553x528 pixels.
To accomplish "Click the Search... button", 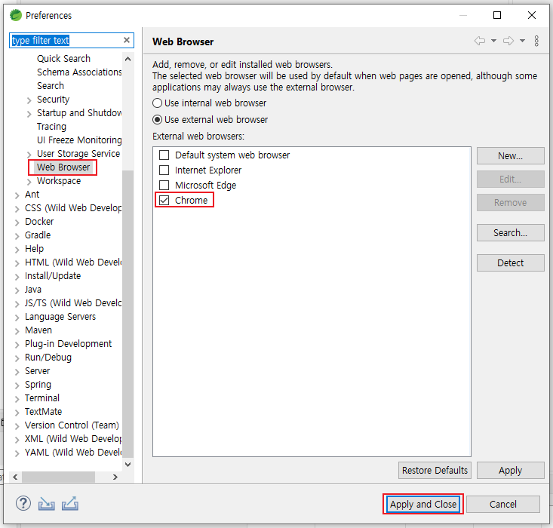I will [510, 233].
